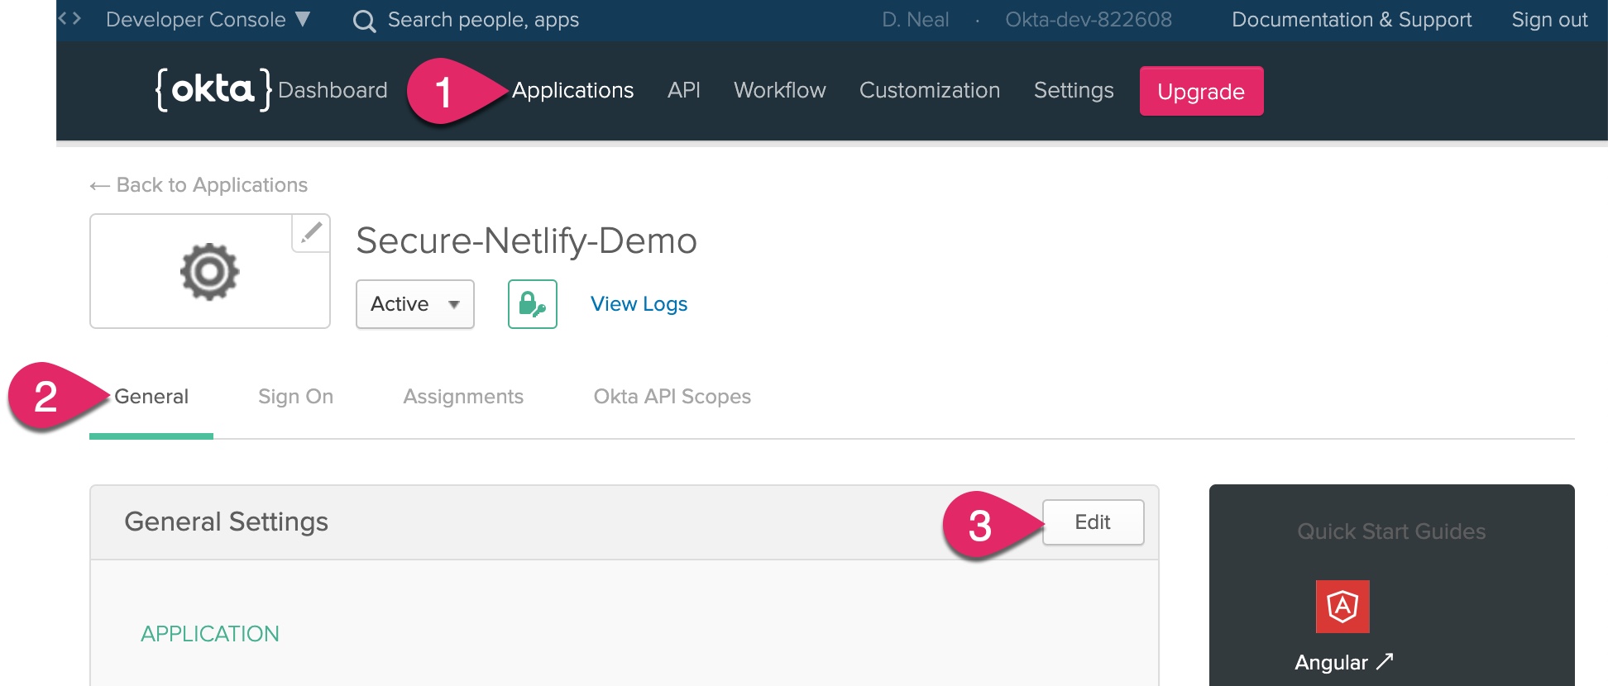Click the Angular shield icon
Screen dimensions: 1608x686
point(1342,607)
